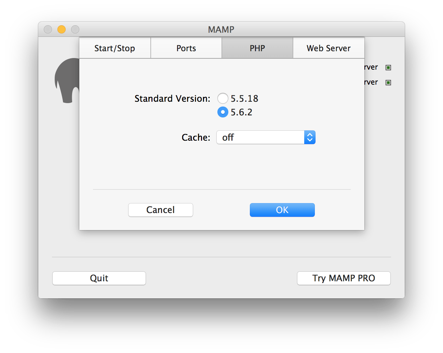Click the lower green server status indicator
443x353 pixels.
coord(388,83)
